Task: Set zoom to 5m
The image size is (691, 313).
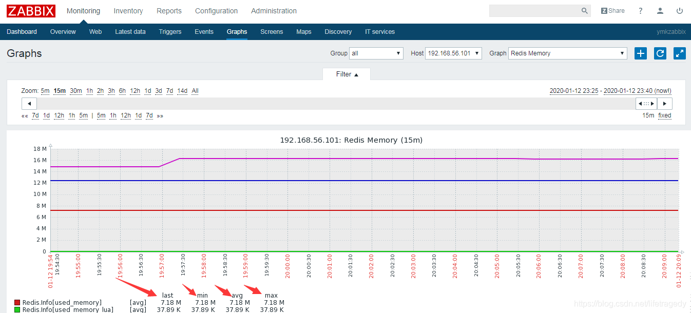Action: tap(45, 91)
